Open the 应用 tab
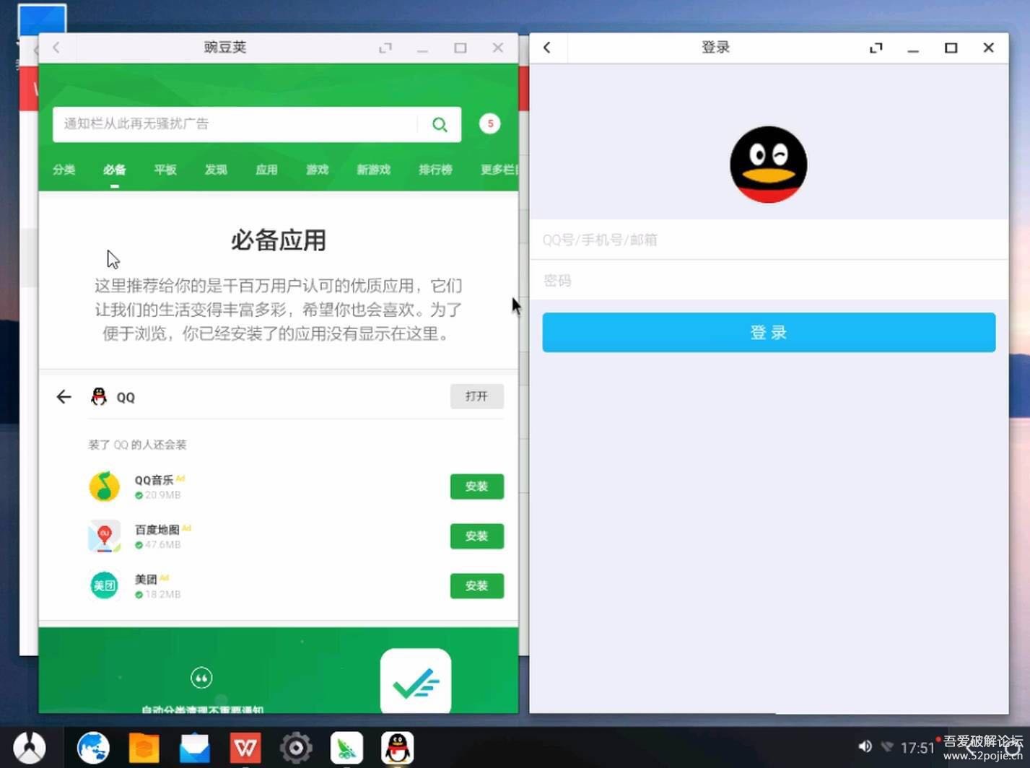The height and width of the screenshot is (768, 1030). 266,170
